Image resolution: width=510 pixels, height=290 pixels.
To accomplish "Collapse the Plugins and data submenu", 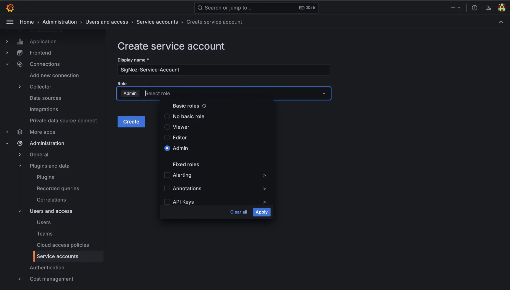I will click(20, 166).
